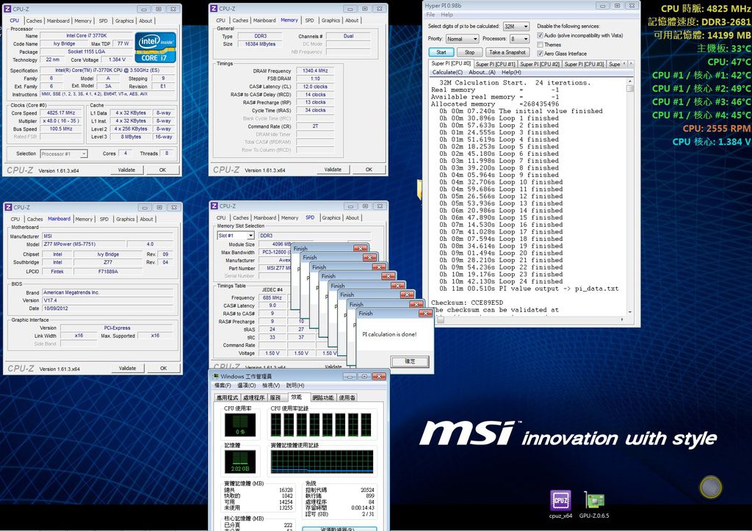Open the GPU-Z.0.6.5 desktop icon

(594, 502)
